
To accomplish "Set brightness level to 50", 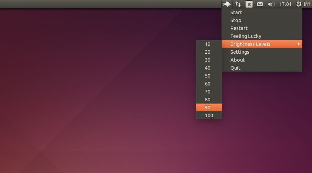I will click(x=209, y=76).
